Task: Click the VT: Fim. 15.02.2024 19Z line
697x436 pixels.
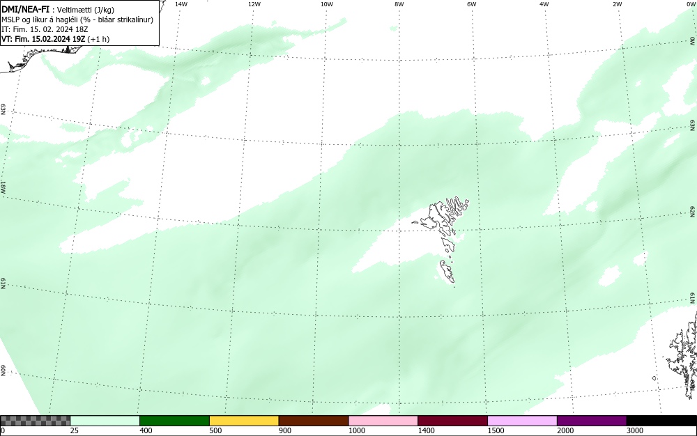Action: click(x=55, y=39)
